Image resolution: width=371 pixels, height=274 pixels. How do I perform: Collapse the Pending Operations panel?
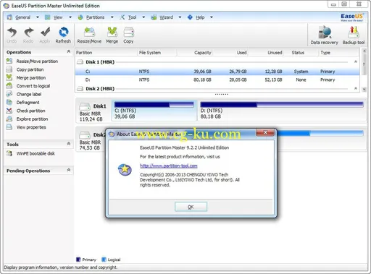point(69,170)
